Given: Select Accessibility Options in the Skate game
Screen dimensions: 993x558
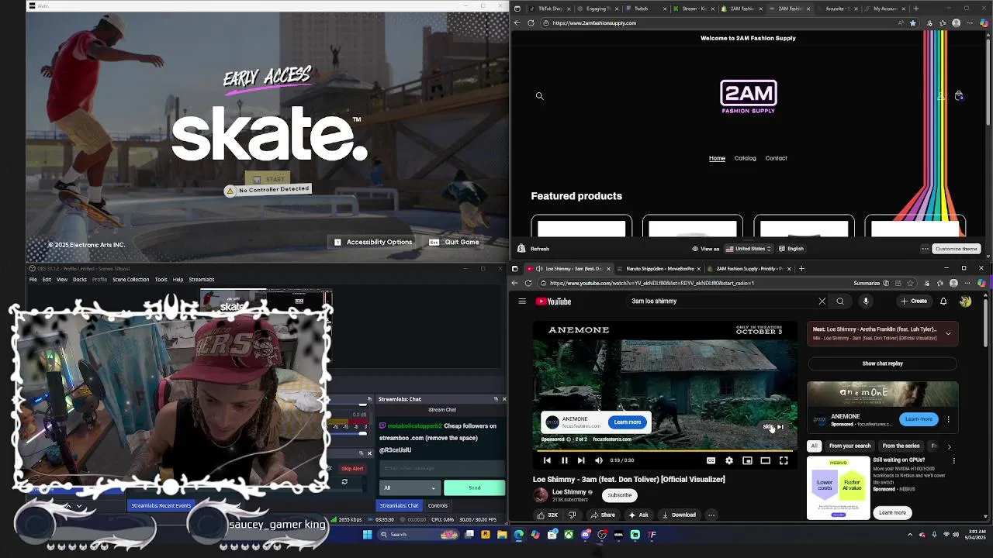Looking at the screenshot, I should coord(373,243).
